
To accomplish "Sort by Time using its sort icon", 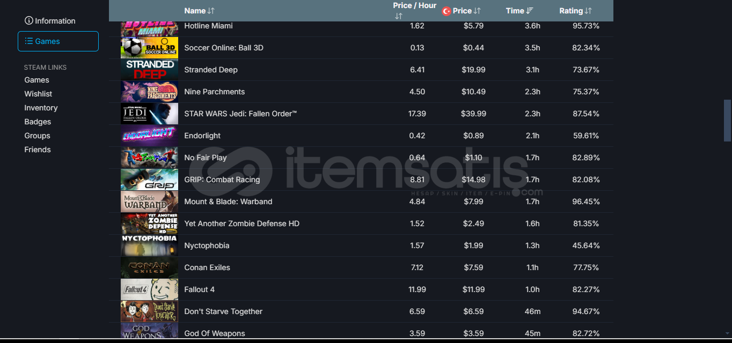I will [x=530, y=11].
